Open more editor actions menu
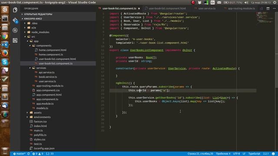Screen dimensions: 278x156 (274, 9)
